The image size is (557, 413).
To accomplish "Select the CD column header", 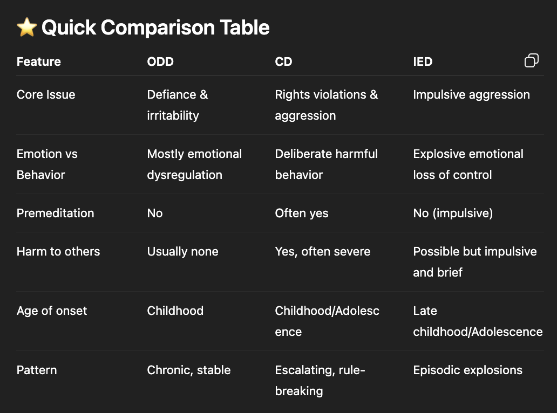I will point(283,61).
